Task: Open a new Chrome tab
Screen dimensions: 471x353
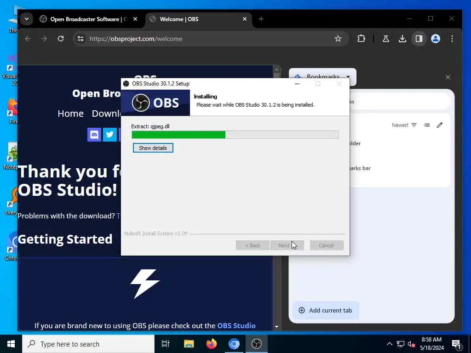Action: click(x=261, y=19)
